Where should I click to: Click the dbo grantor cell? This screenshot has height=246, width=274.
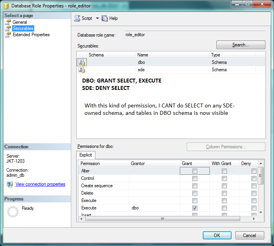point(155,208)
